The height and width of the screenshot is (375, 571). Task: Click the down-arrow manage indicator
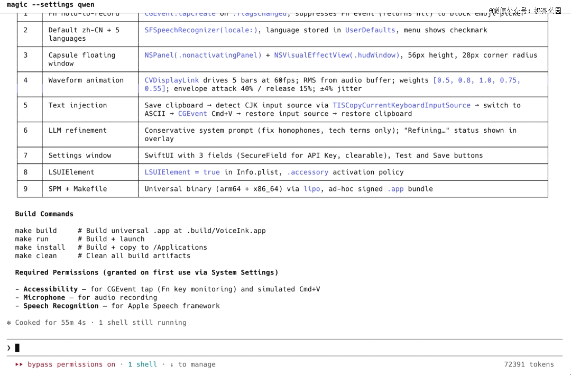pos(172,364)
